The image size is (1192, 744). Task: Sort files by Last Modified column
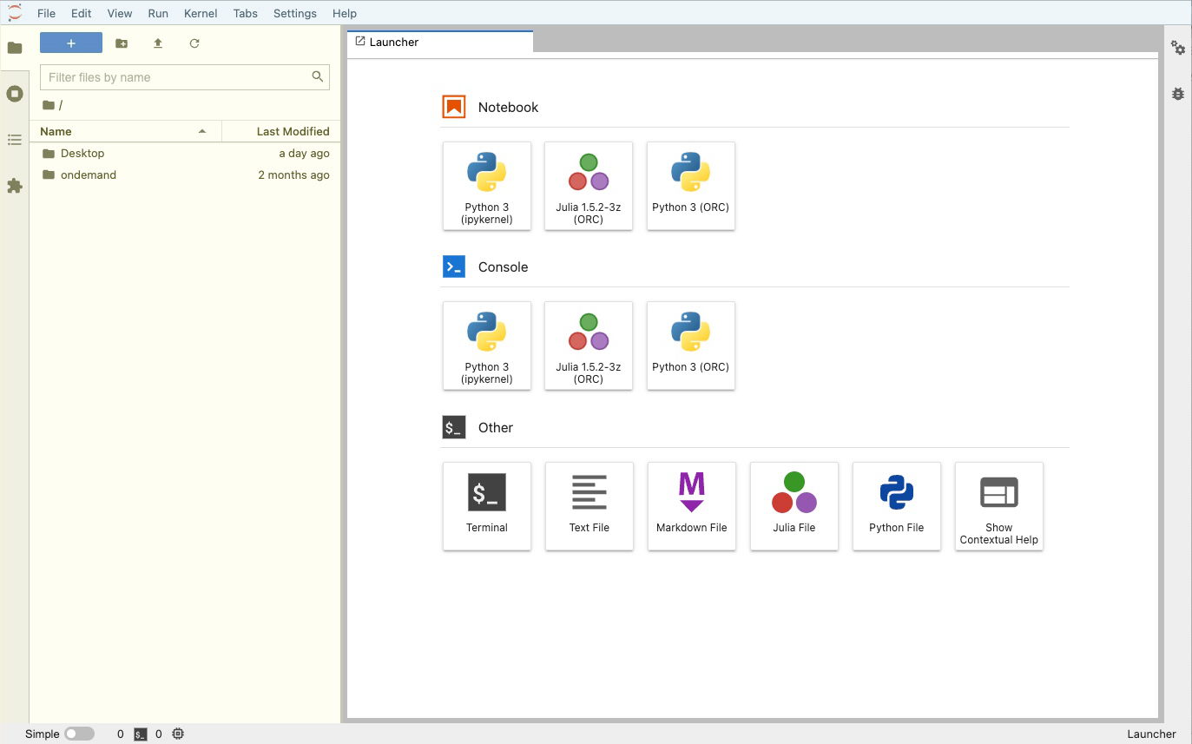tap(281, 131)
